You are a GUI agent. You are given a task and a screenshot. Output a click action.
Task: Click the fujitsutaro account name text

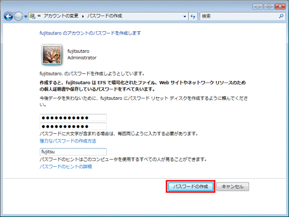[x=78, y=51]
